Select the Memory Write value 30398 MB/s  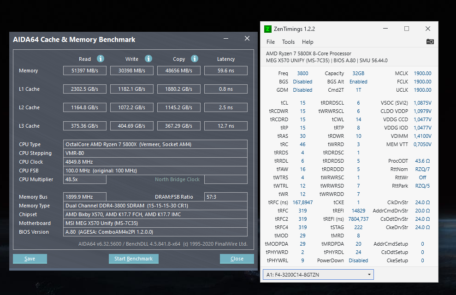click(x=132, y=71)
